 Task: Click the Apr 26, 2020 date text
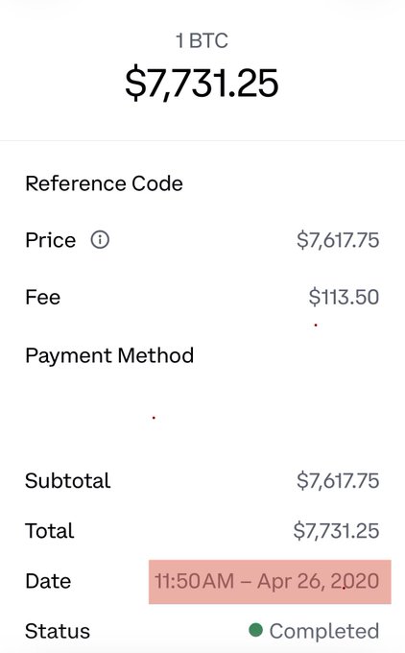point(319,581)
